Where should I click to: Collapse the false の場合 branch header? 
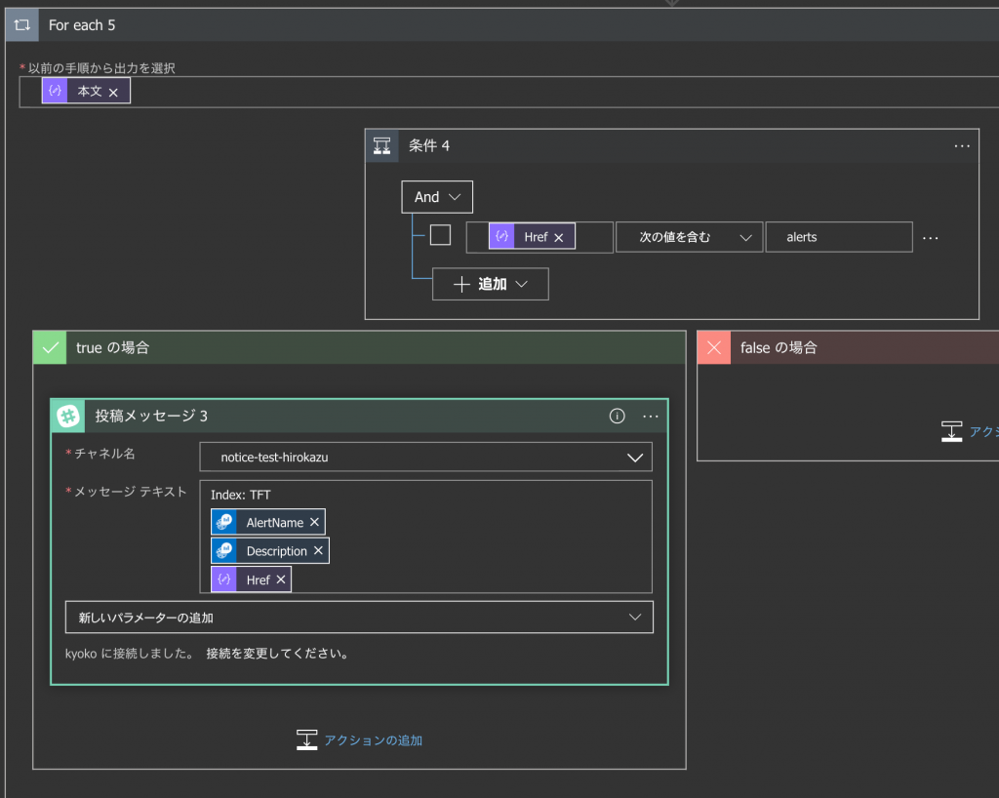pos(848,347)
